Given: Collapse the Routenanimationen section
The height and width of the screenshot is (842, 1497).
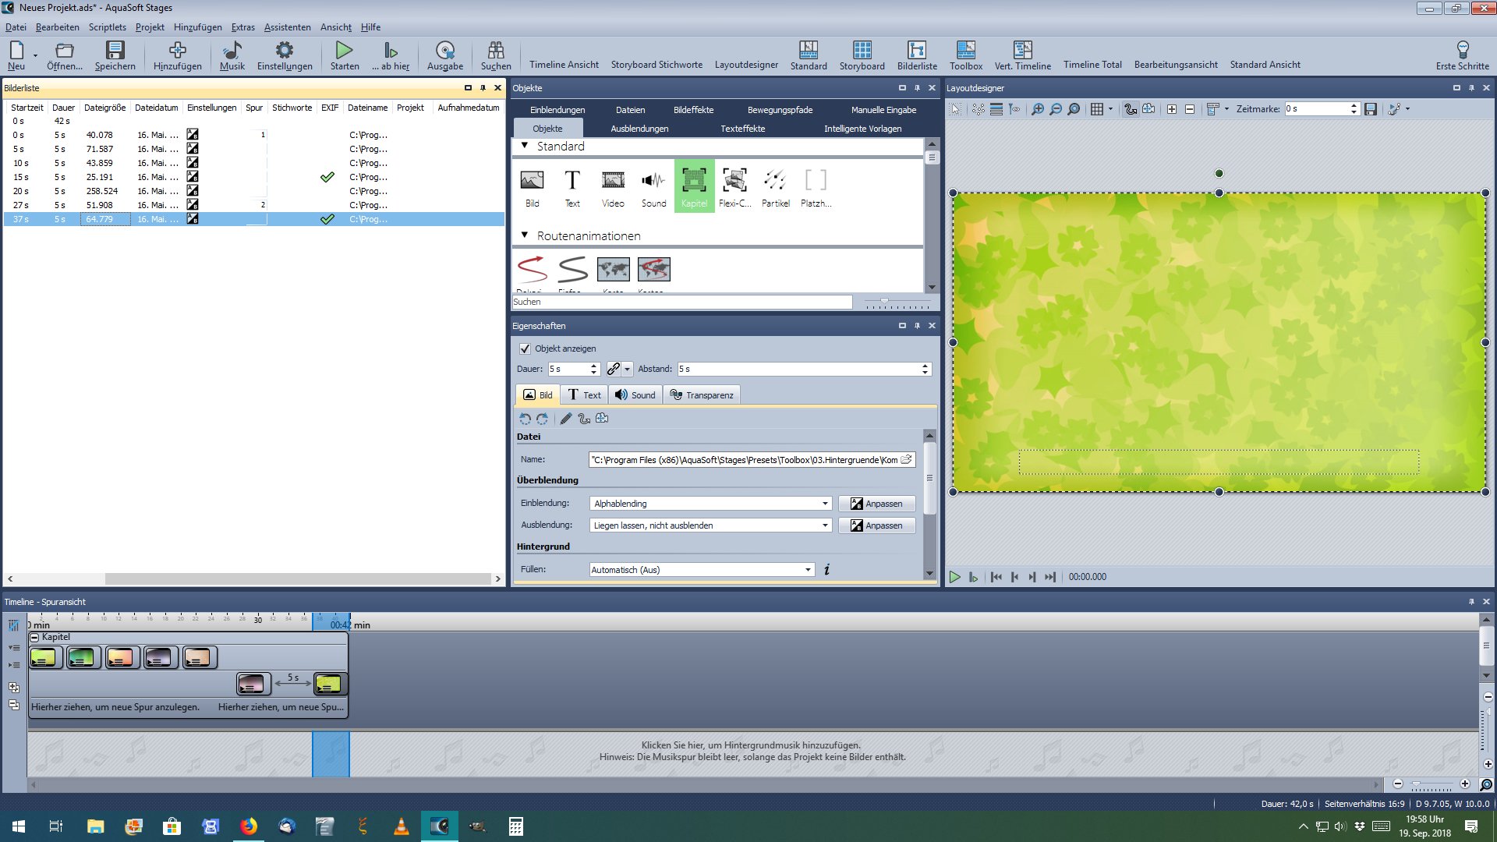Looking at the screenshot, I should pyautogui.click(x=525, y=235).
